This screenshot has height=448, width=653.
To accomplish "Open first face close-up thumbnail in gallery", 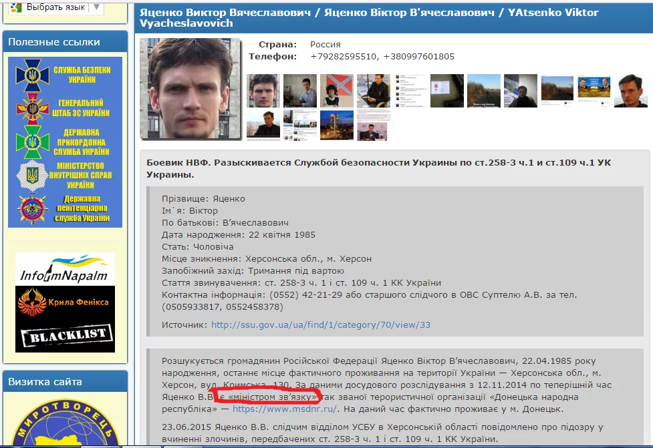I will [x=263, y=91].
